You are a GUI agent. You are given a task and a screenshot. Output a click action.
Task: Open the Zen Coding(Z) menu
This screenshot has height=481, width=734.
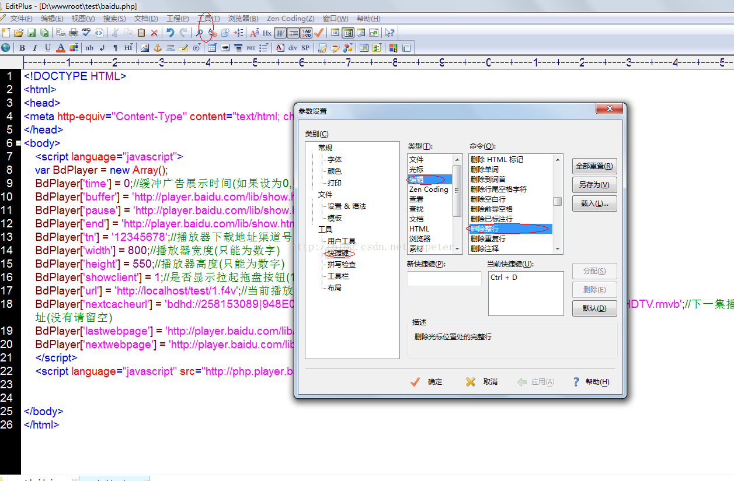pos(290,19)
